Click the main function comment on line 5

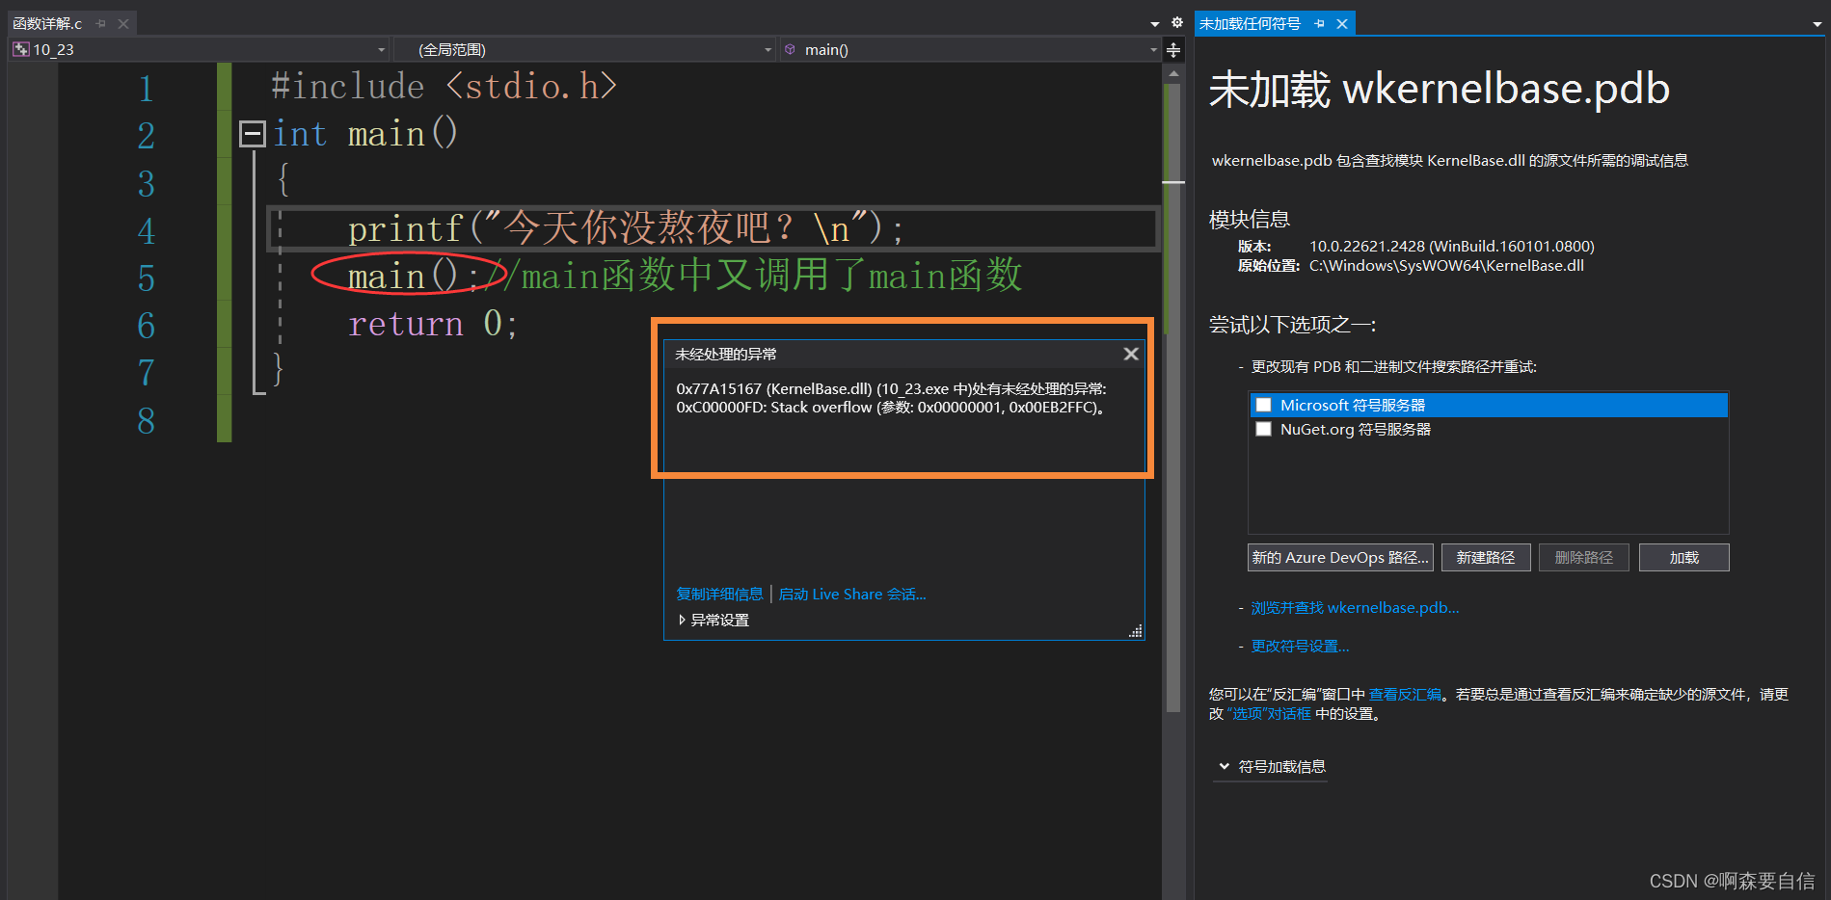click(755, 276)
